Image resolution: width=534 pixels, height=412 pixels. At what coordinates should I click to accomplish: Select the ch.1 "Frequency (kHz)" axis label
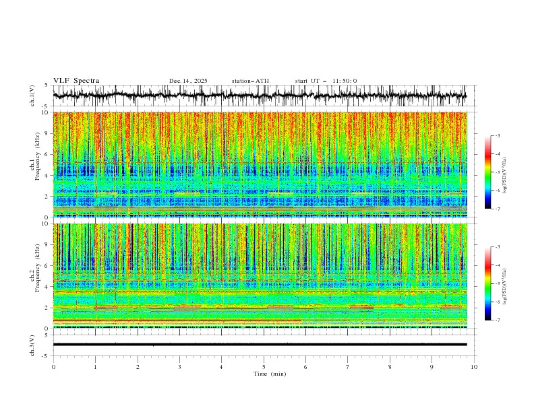coord(38,156)
